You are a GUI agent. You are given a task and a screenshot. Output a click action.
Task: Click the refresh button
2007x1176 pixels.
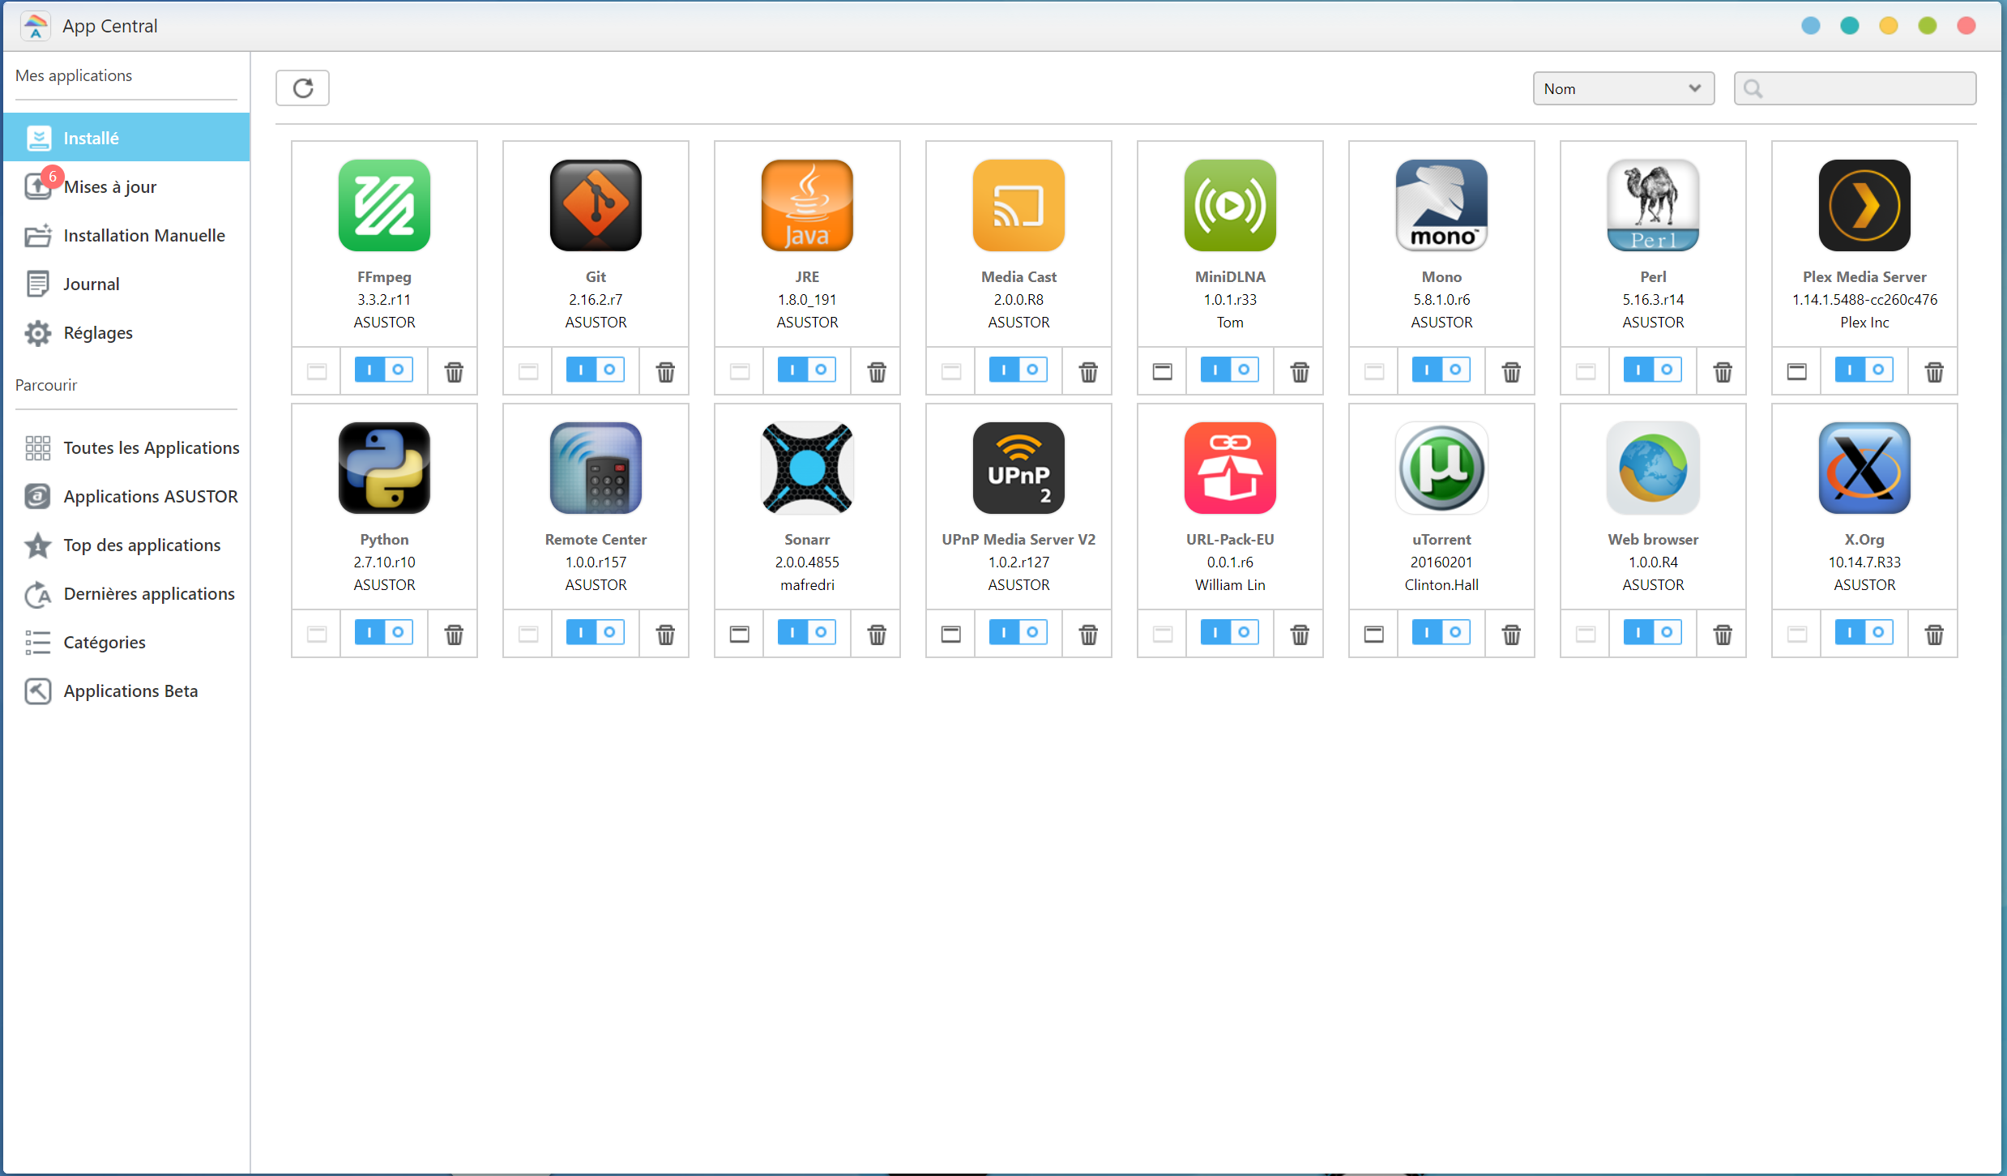302,88
